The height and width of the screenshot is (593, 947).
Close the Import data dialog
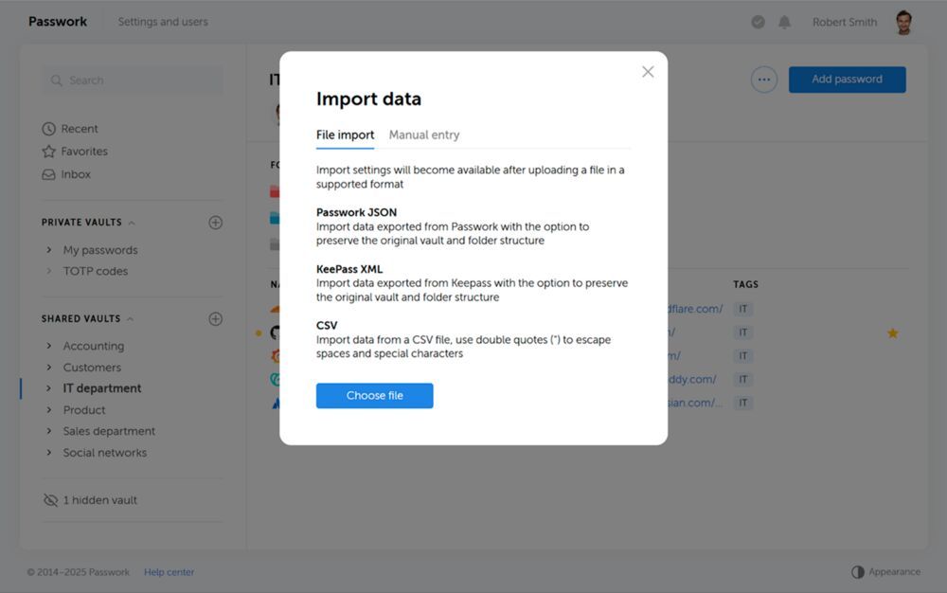[648, 72]
